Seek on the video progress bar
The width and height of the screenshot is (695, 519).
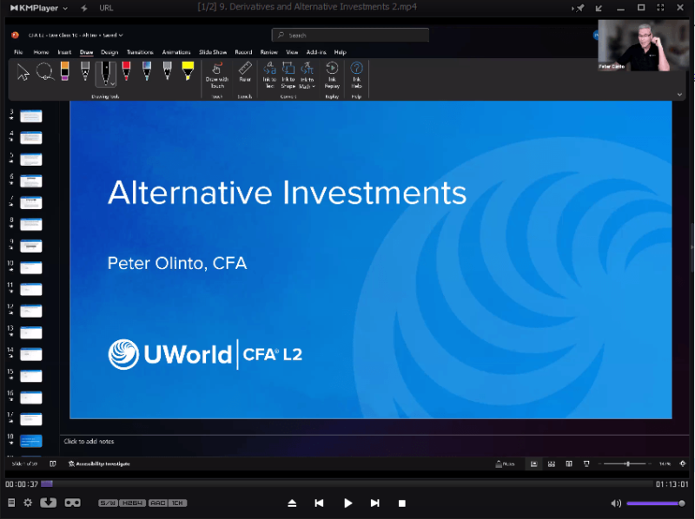[x=347, y=484]
